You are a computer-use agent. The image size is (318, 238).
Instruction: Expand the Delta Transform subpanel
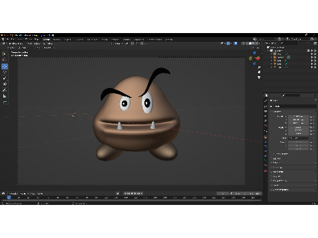point(281,154)
